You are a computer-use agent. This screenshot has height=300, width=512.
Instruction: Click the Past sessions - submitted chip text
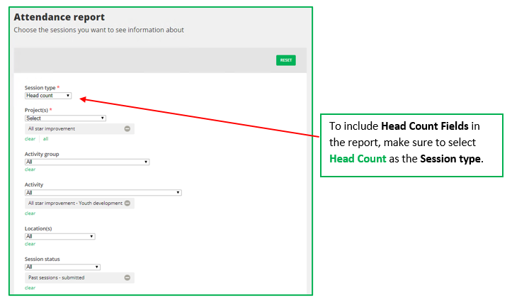[x=56, y=278]
